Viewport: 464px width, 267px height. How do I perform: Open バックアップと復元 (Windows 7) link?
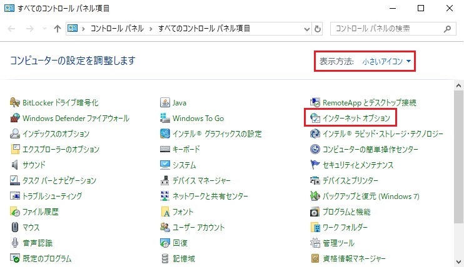(x=371, y=196)
